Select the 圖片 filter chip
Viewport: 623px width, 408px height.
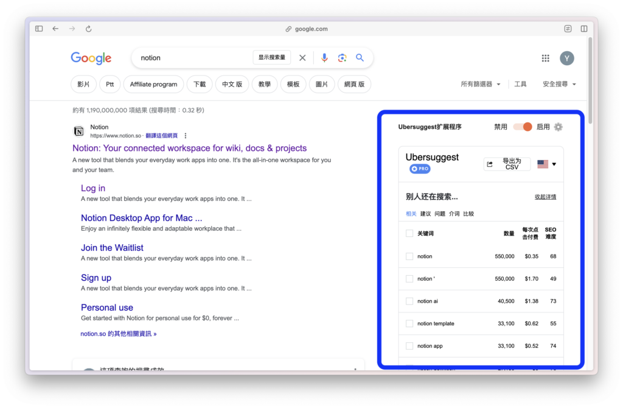pyautogui.click(x=322, y=84)
